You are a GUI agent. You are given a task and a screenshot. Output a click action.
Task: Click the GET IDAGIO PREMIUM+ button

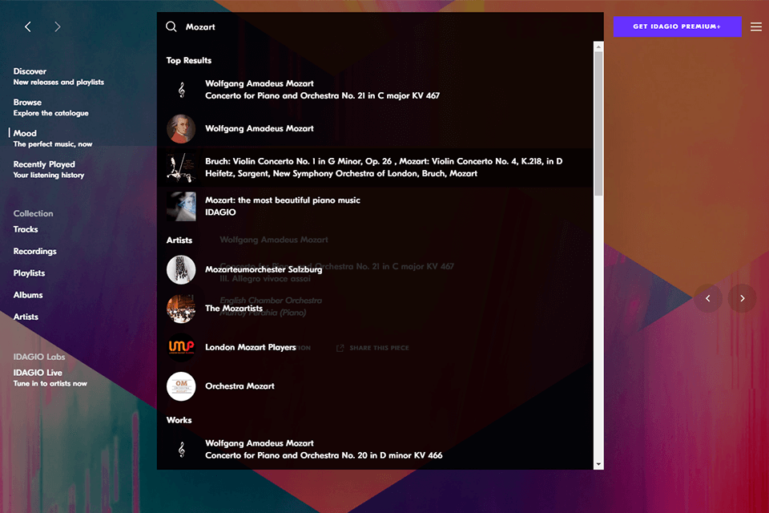coord(677,26)
